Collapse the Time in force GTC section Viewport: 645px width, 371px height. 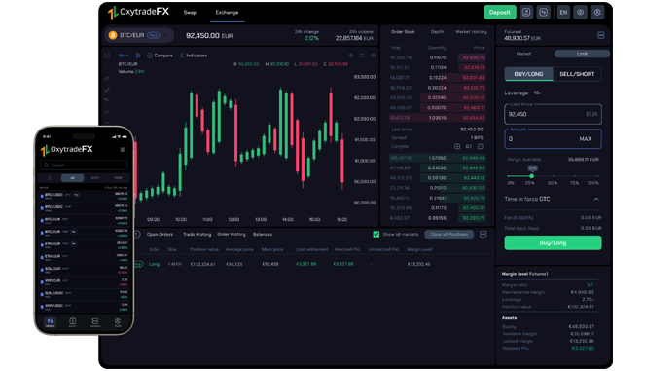[596, 199]
